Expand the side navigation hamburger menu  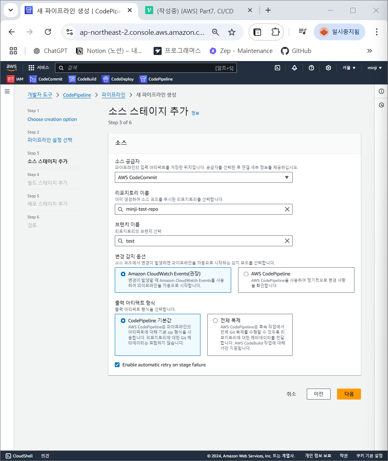(7, 91)
